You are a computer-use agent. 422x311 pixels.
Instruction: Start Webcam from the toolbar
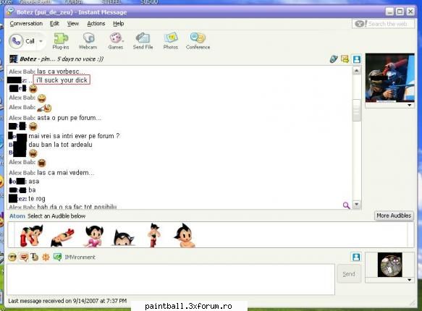pyautogui.click(x=88, y=41)
